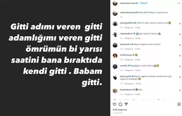182x116 pixels.
Task: Follow the account with Takip Et
Action: (x=144, y=3)
